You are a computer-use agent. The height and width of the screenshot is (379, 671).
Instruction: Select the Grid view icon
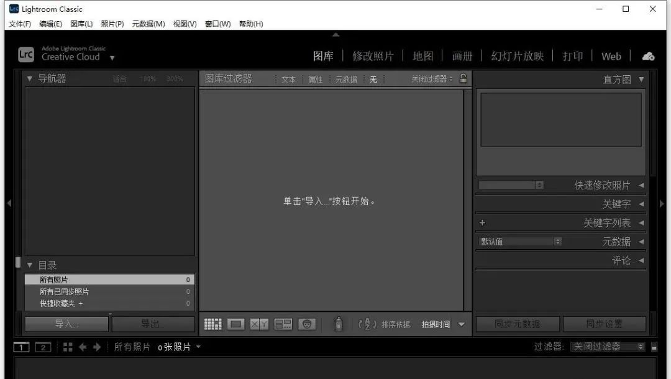tap(212, 324)
